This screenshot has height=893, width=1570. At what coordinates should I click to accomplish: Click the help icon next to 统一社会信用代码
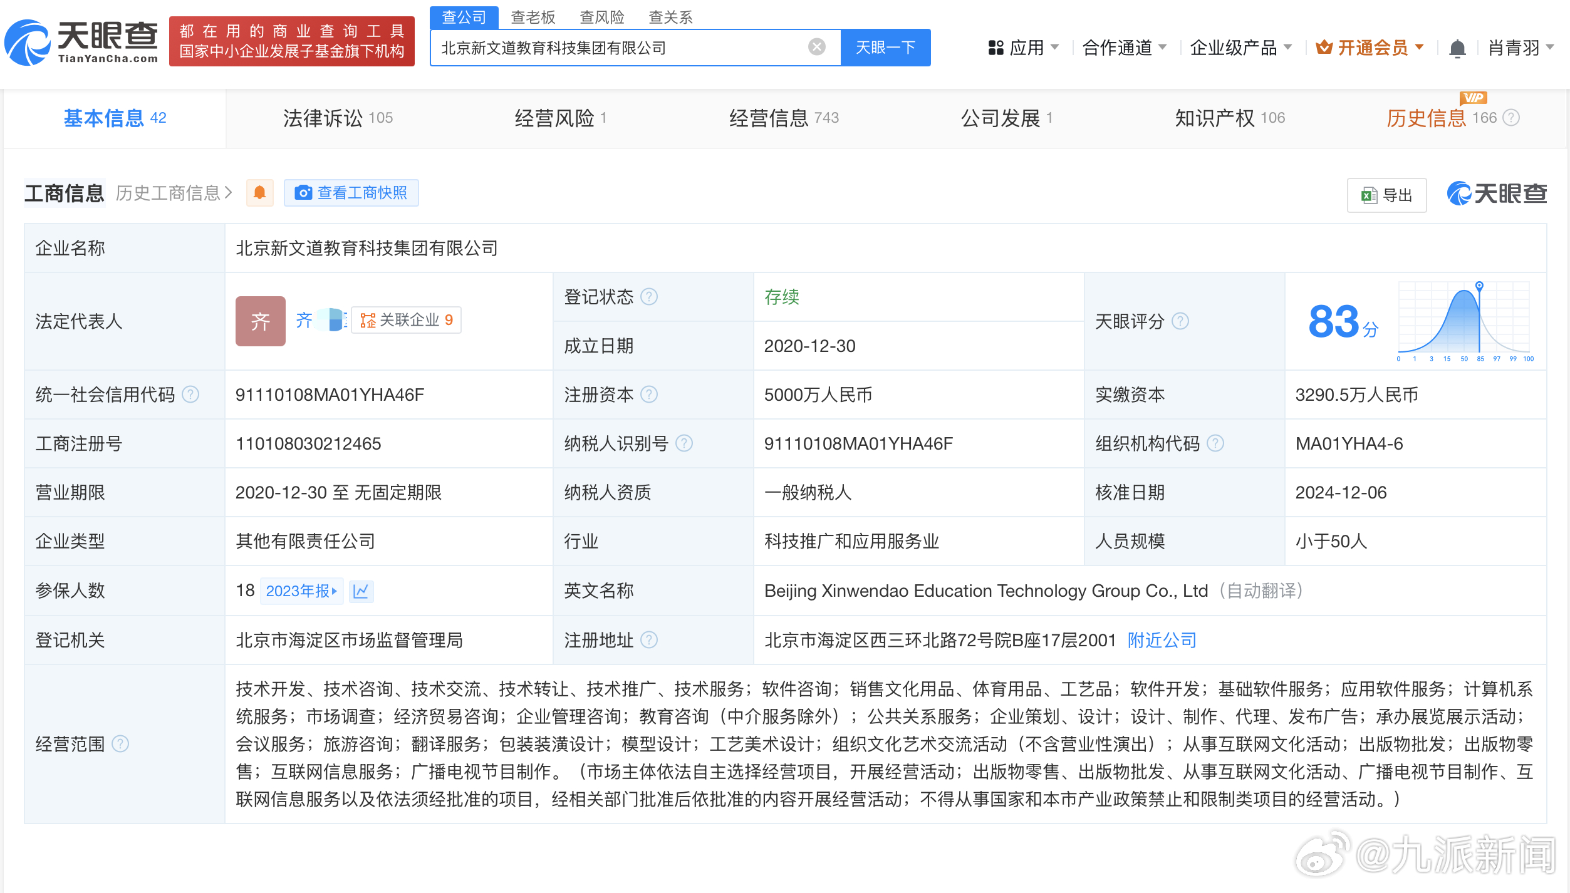pyautogui.click(x=190, y=395)
